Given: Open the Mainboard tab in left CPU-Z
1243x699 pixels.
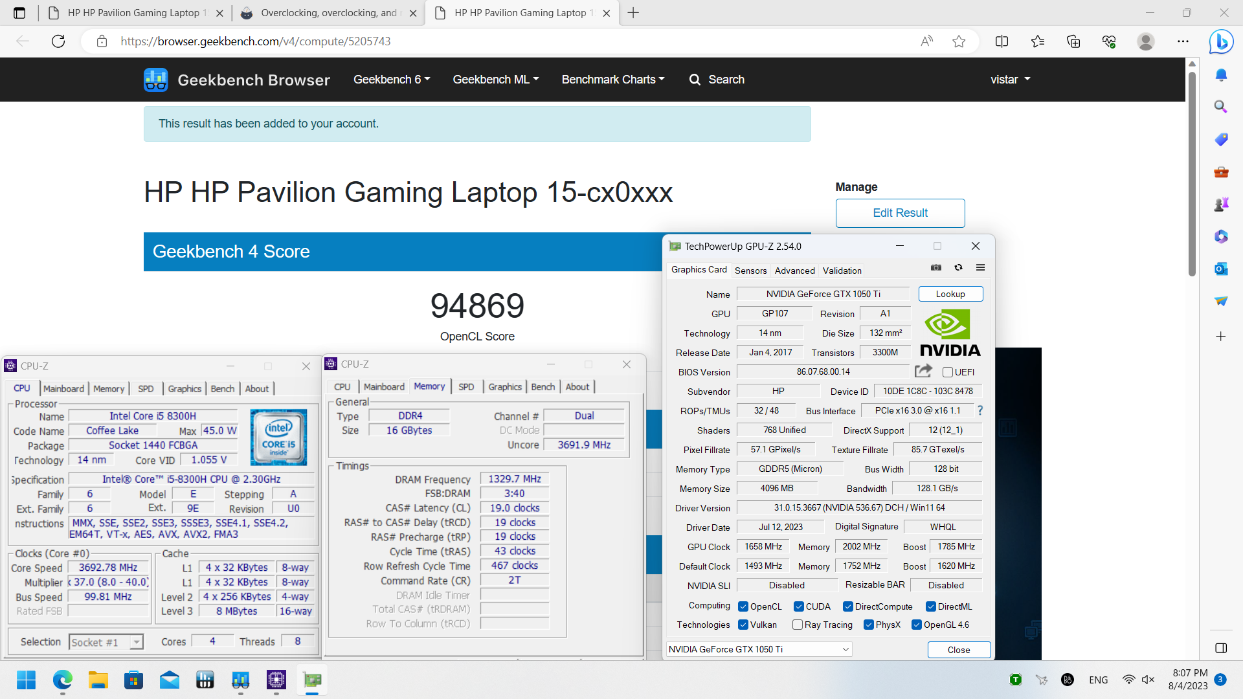Looking at the screenshot, I should coord(63,388).
